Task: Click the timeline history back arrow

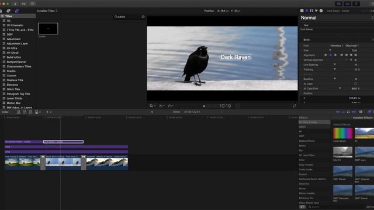Action: pyautogui.click(x=152, y=112)
